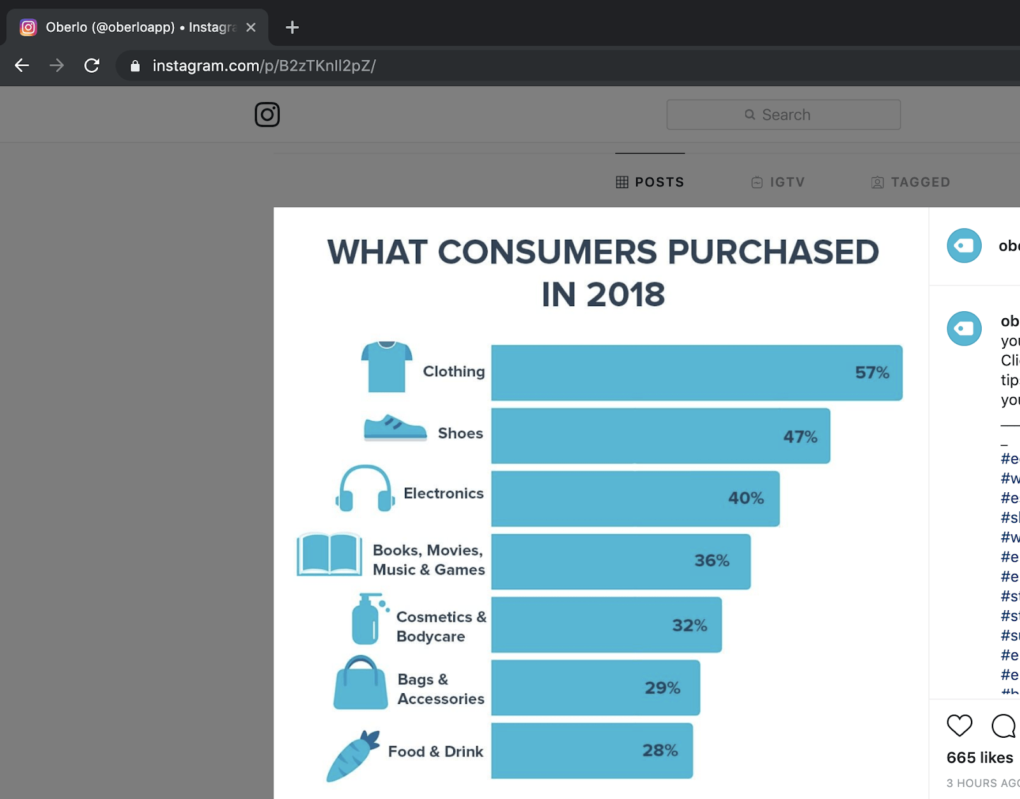Like the post with heart icon
This screenshot has height=799, width=1020.
tap(959, 725)
